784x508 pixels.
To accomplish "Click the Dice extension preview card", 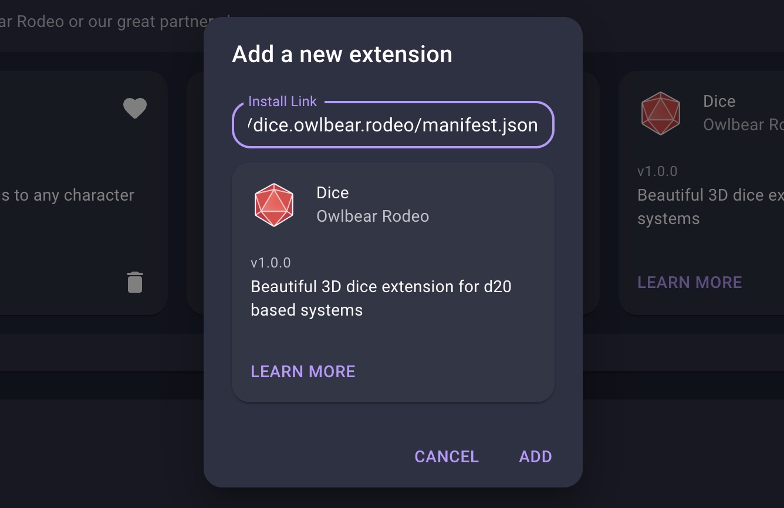I will tap(393, 282).
